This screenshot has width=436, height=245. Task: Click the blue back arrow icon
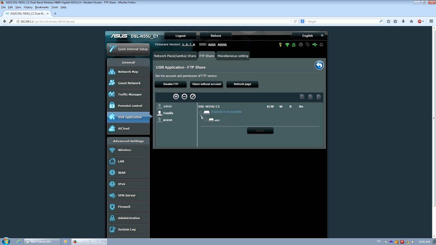pos(319,65)
